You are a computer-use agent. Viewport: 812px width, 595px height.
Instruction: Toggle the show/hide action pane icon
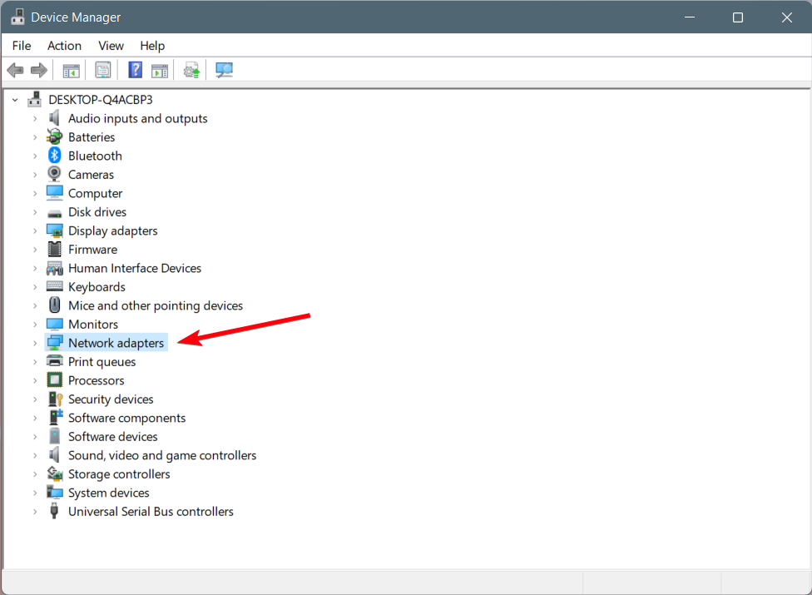160,71
